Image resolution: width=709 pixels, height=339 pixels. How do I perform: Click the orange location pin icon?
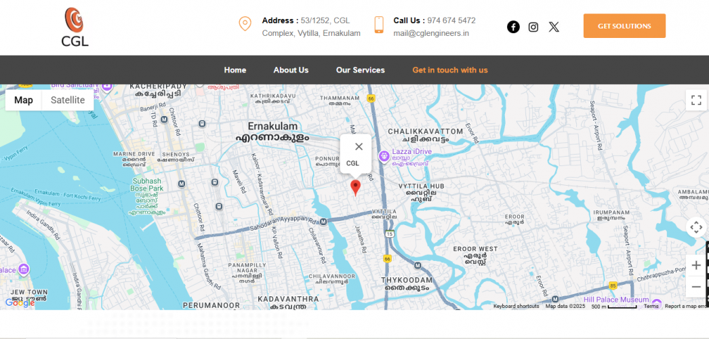[245, 24]
